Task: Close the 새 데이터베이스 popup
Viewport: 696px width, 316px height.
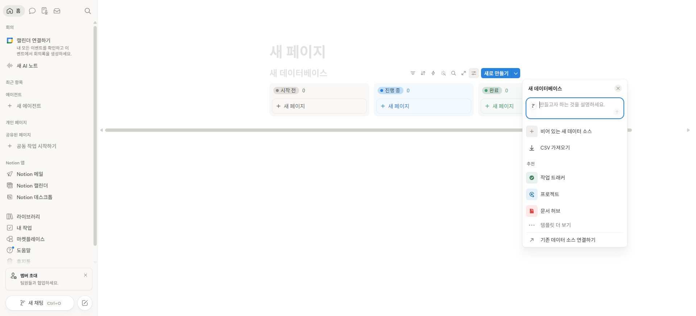Action: pos(618,88)
